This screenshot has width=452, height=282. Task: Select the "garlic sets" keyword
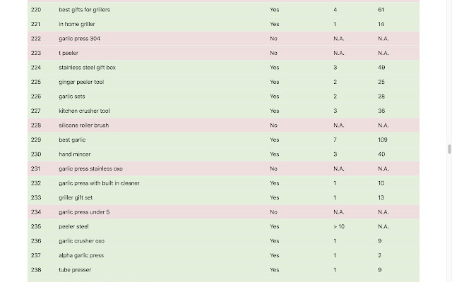tap(71, 97)
